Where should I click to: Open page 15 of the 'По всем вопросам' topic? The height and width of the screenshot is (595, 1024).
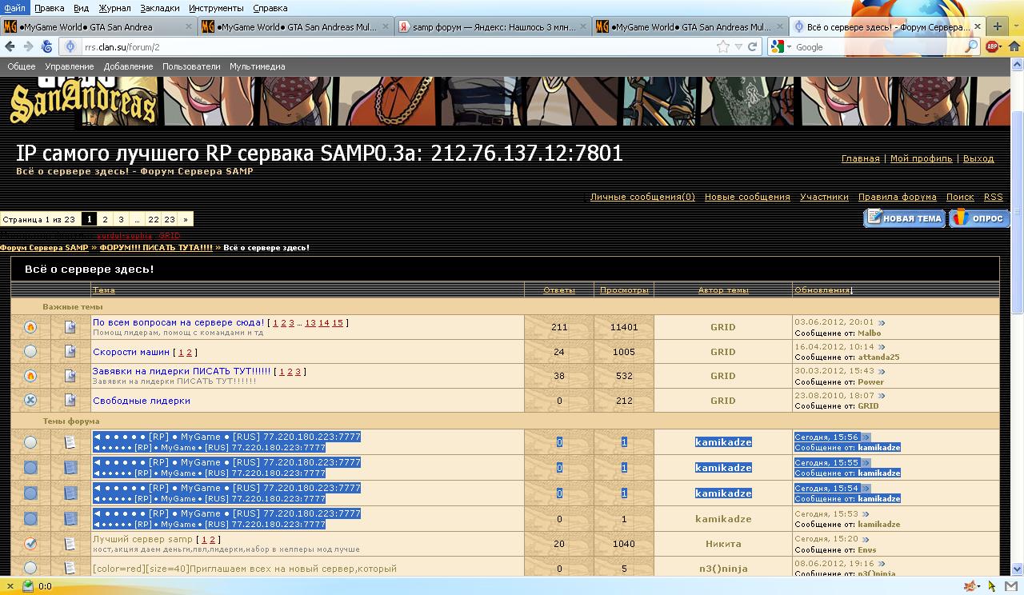[338, 323]
